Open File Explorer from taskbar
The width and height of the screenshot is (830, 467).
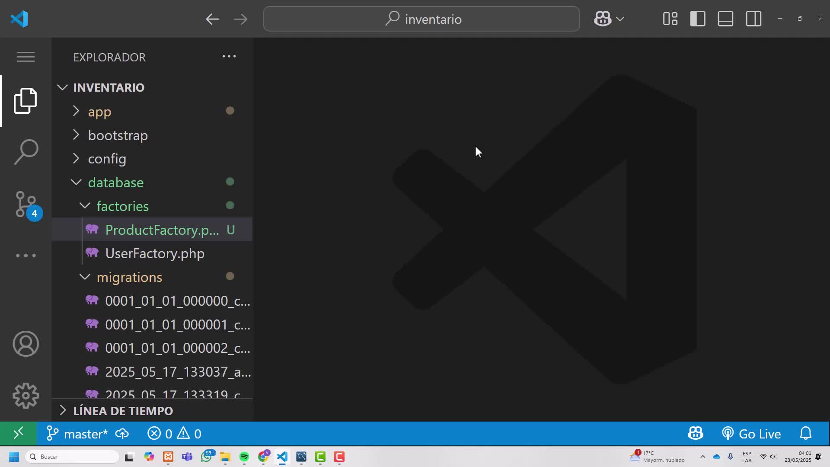225,457
